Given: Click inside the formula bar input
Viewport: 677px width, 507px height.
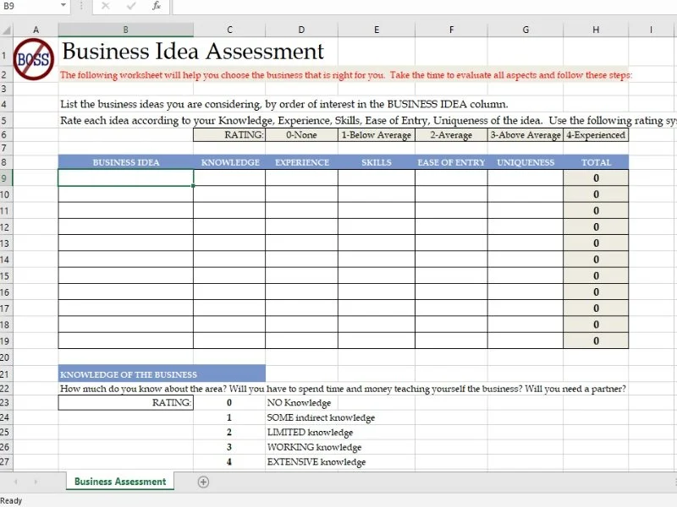Looking at the screenshot, I should click(425, 7).
